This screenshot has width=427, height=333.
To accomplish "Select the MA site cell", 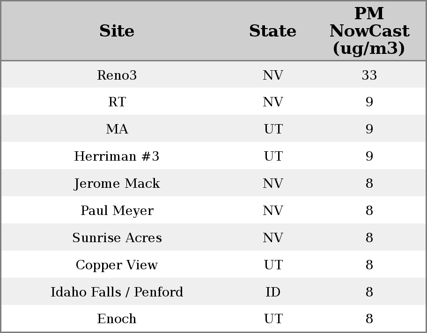I will point(117,129).
